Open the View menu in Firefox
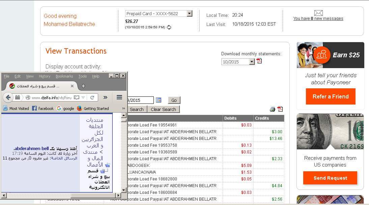Screen dimensions: 369x205 [x=30, y=76]
